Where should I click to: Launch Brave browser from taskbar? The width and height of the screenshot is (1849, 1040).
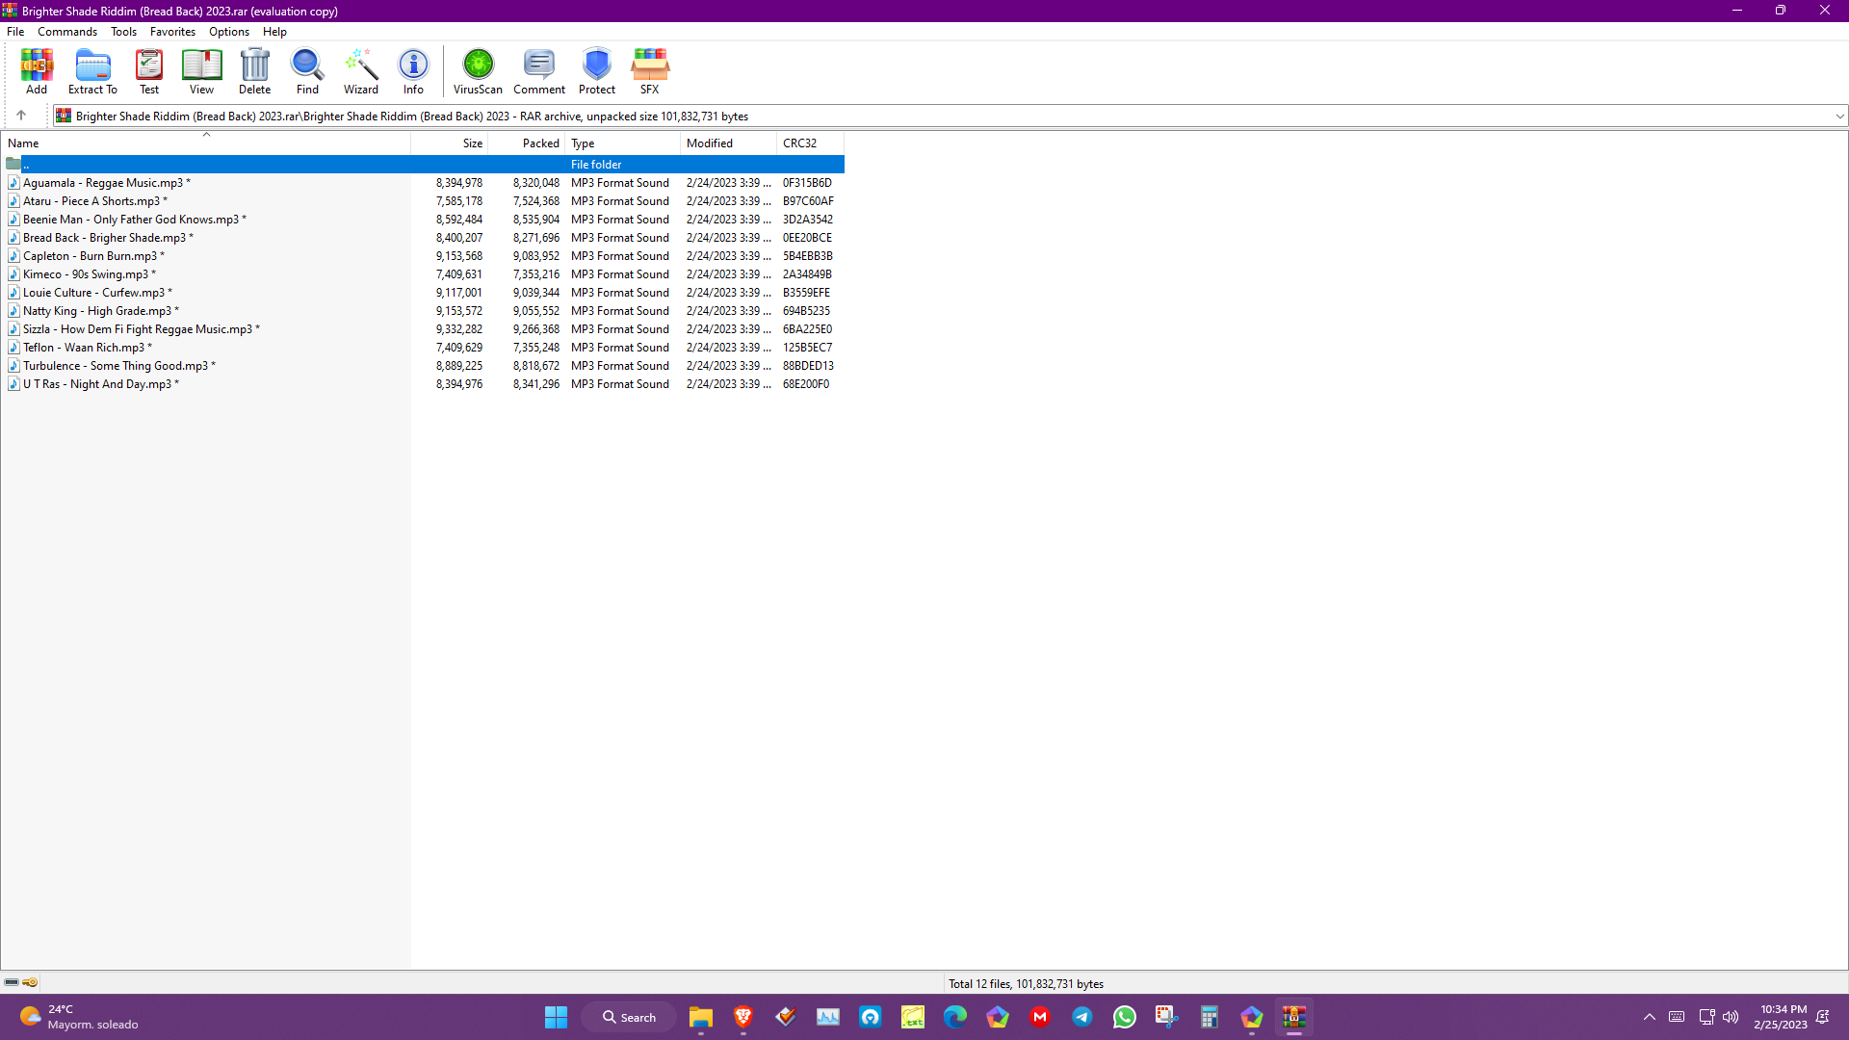point(742,1017)
